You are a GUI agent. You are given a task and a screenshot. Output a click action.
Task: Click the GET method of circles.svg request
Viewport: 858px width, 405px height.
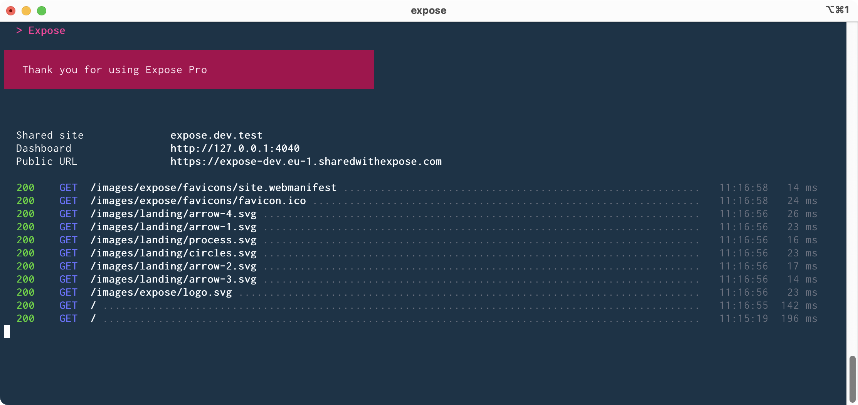[x=68, y=253]
